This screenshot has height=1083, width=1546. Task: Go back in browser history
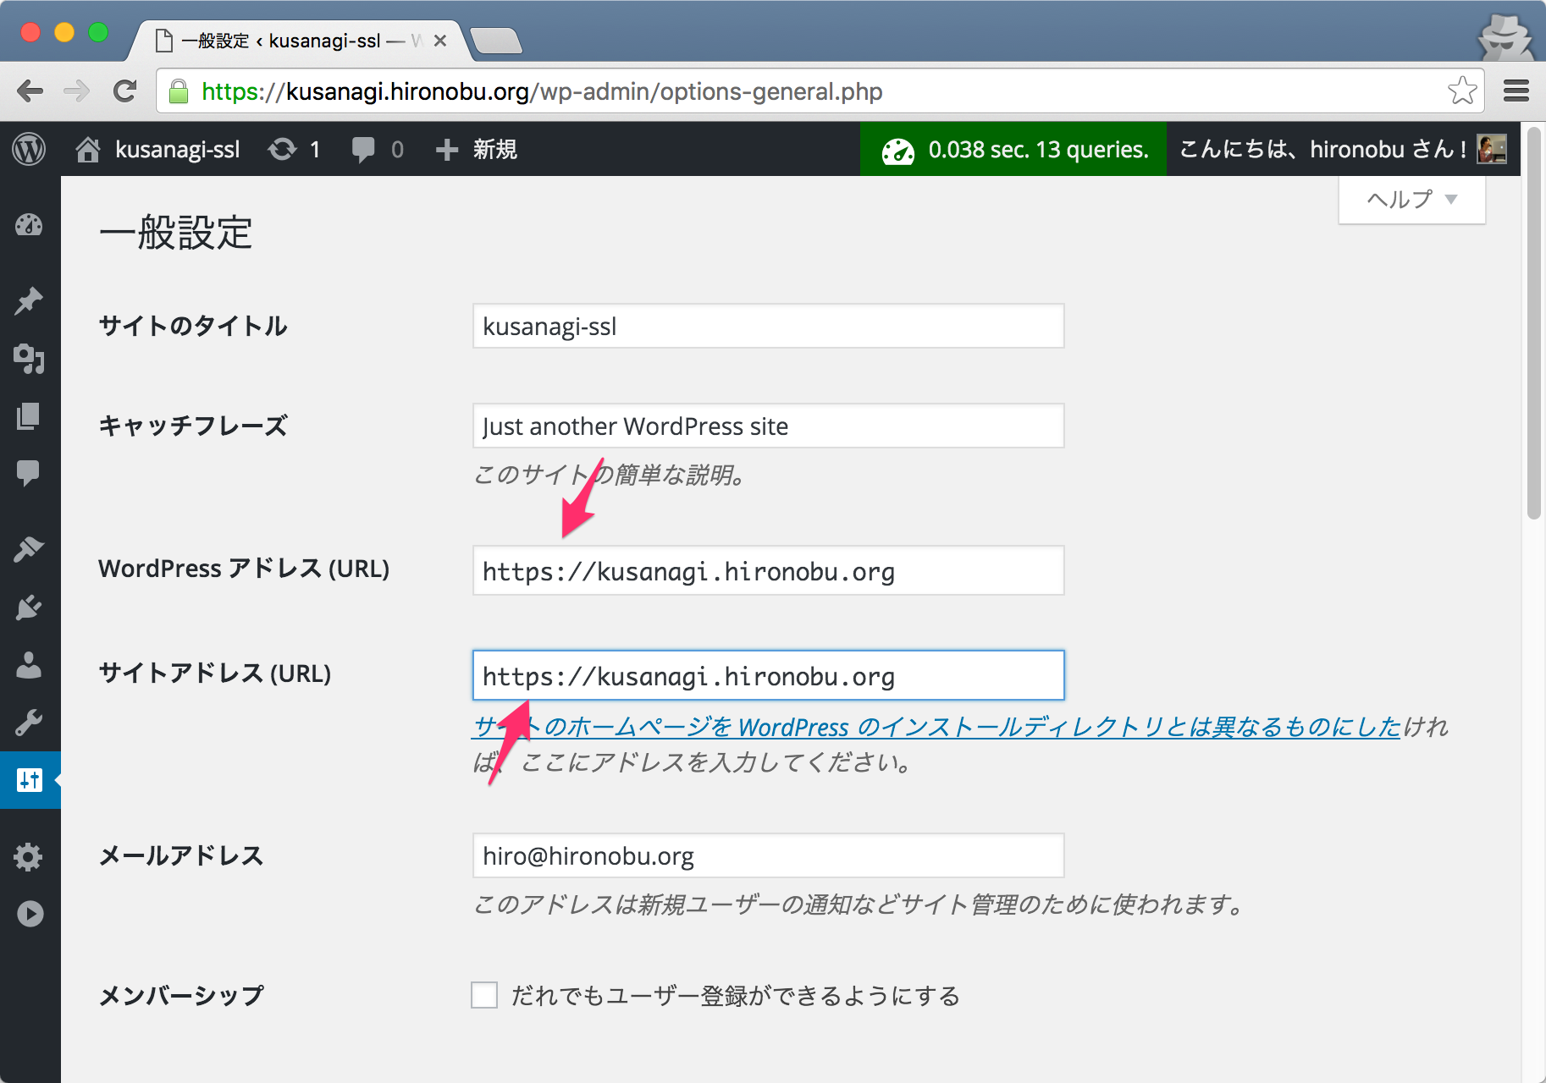point(30,91)
